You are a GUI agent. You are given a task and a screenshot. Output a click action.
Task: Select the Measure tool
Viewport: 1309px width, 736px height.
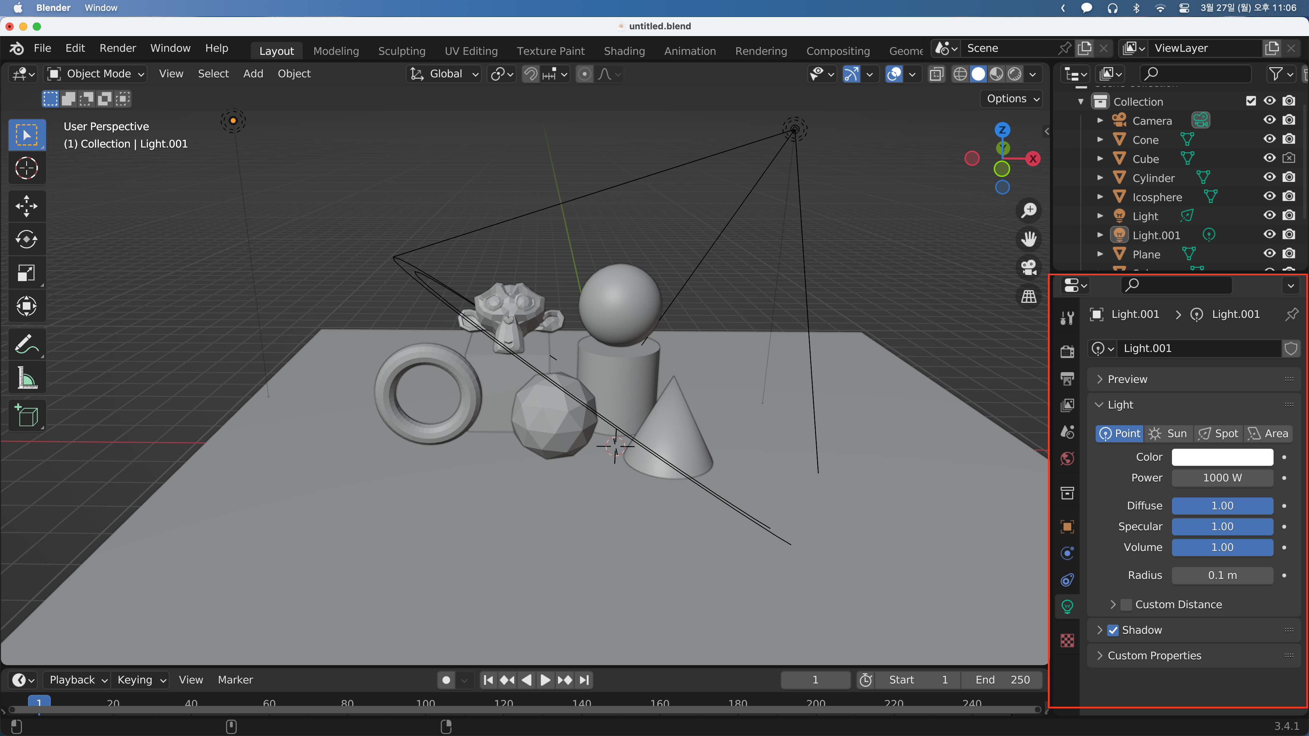pos(27,378)
